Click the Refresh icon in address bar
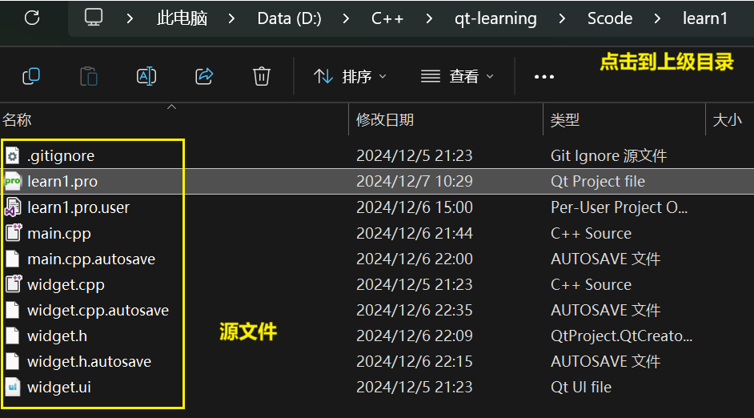Screen dimensions: 754x418 coord(32,18)
